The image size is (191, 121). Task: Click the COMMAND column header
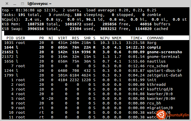155,38
